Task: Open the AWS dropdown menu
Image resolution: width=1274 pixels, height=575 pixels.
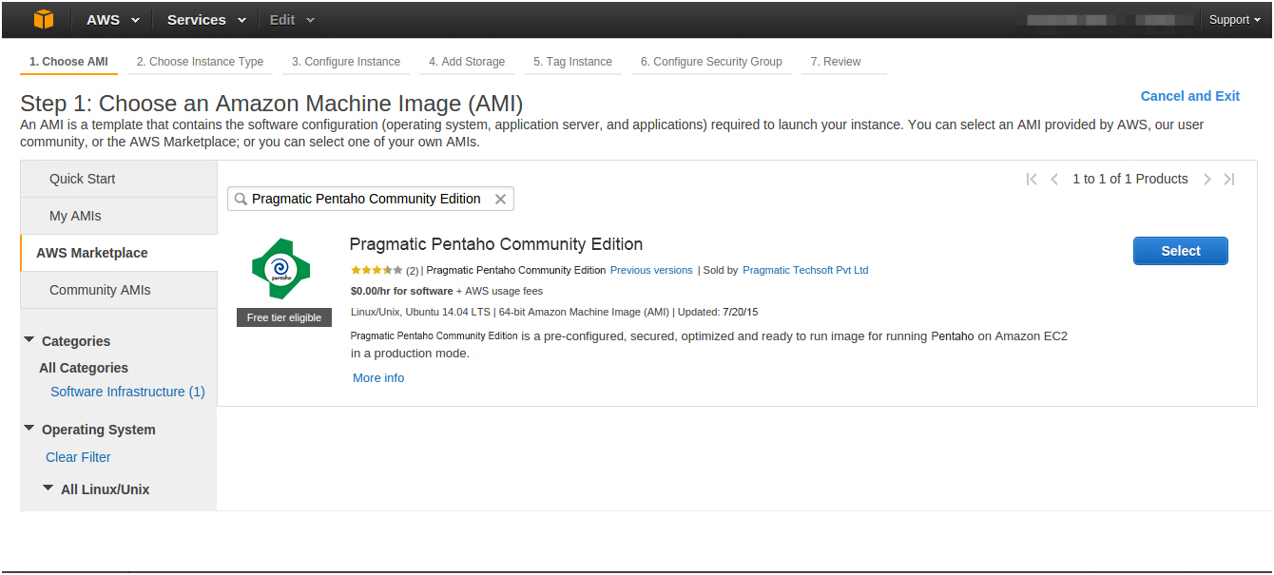Action: (x=113, y=20)
